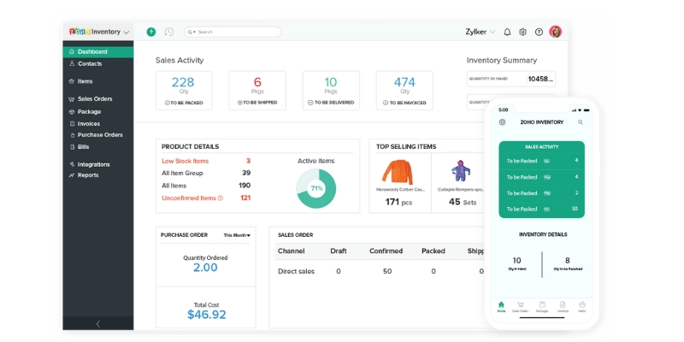Open the This Month period dropdown
The height and width of the screenshot is (342, 684).
[x=237, y=235]
